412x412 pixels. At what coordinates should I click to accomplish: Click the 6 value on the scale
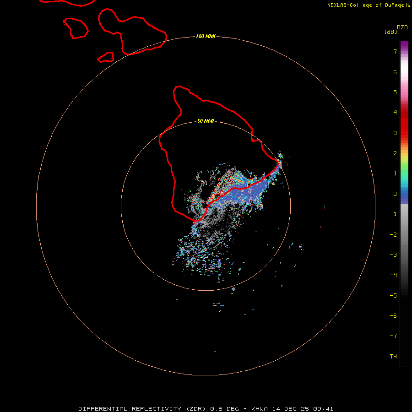pyautogui.click(x=395, y=72)
